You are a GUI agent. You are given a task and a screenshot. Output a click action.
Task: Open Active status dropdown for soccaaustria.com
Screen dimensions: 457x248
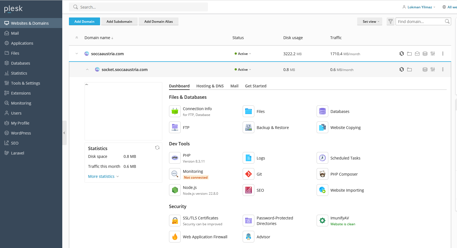[243, 54]
